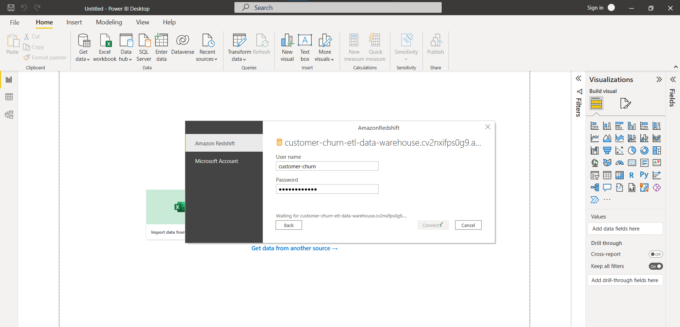The width and height of the screenshot is (680, 327).
Task: Click Sign in at top right
Action: click(595, 7)
